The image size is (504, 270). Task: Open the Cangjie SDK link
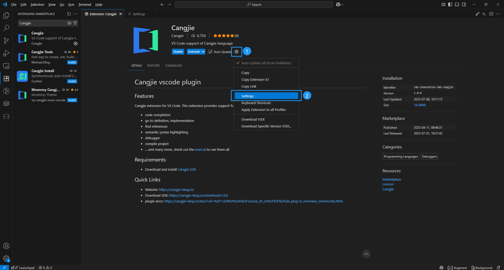pyautogui.click(x=187, y=169)
